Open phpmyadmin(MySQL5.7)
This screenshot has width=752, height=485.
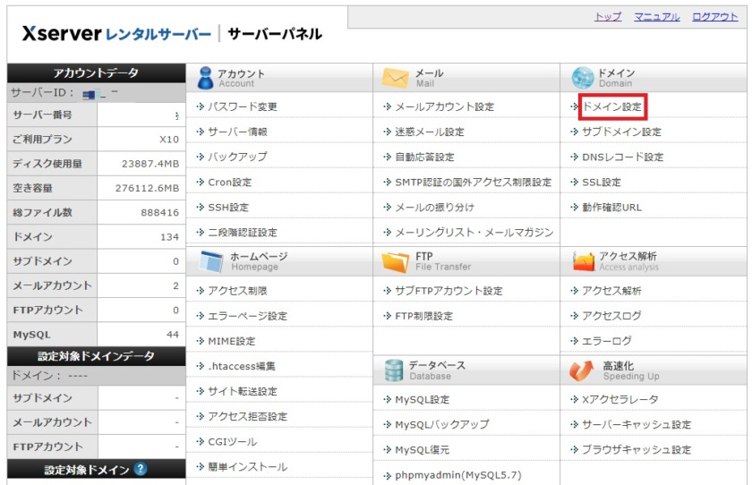[x=458, y=475]
